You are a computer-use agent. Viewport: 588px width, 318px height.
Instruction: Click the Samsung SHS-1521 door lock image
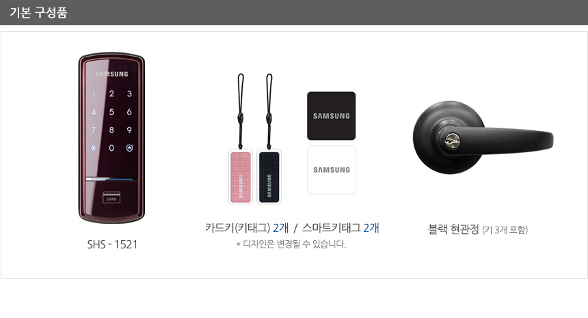pyautogui.click(x=111, y=137)
